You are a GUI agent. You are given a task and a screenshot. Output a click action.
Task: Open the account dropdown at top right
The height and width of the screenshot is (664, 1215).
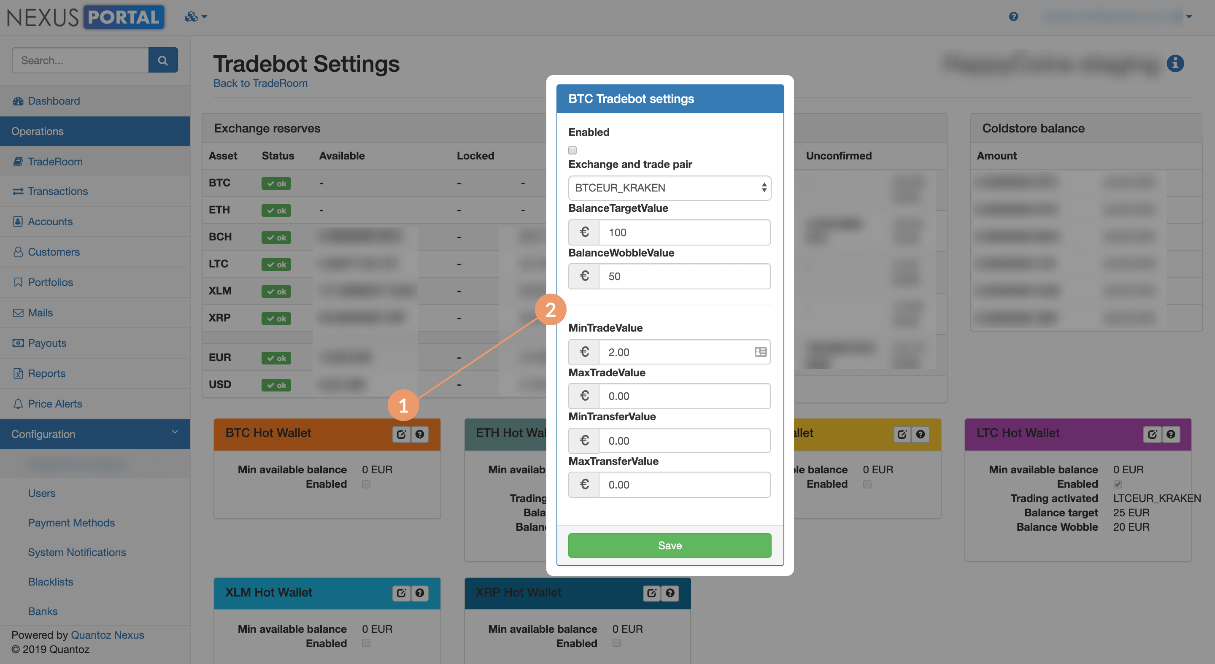[x=1188, y=16]
